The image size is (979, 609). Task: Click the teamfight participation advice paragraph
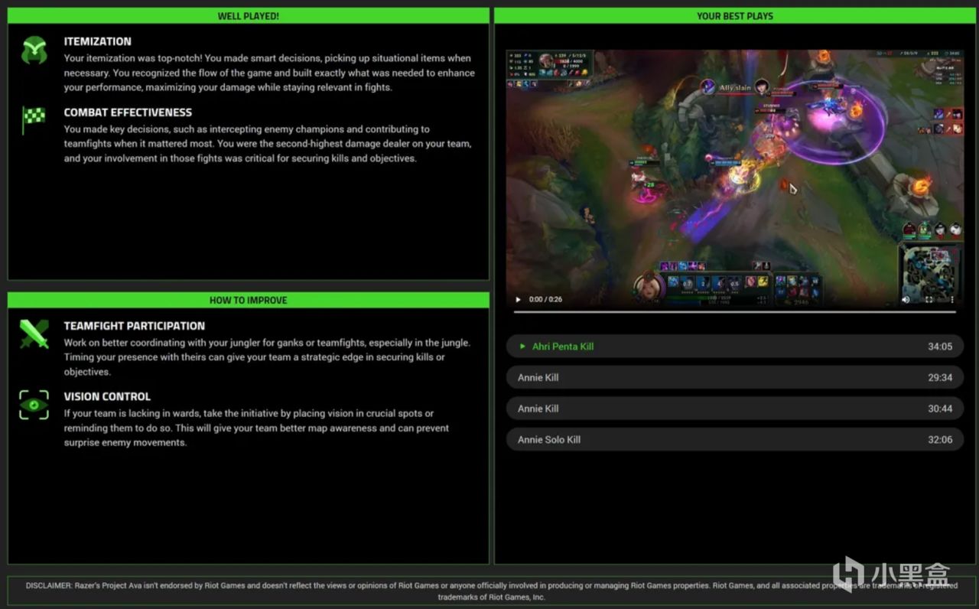click(267, 357)
